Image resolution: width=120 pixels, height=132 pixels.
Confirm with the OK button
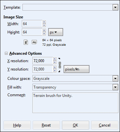click(x=75, y=125)
